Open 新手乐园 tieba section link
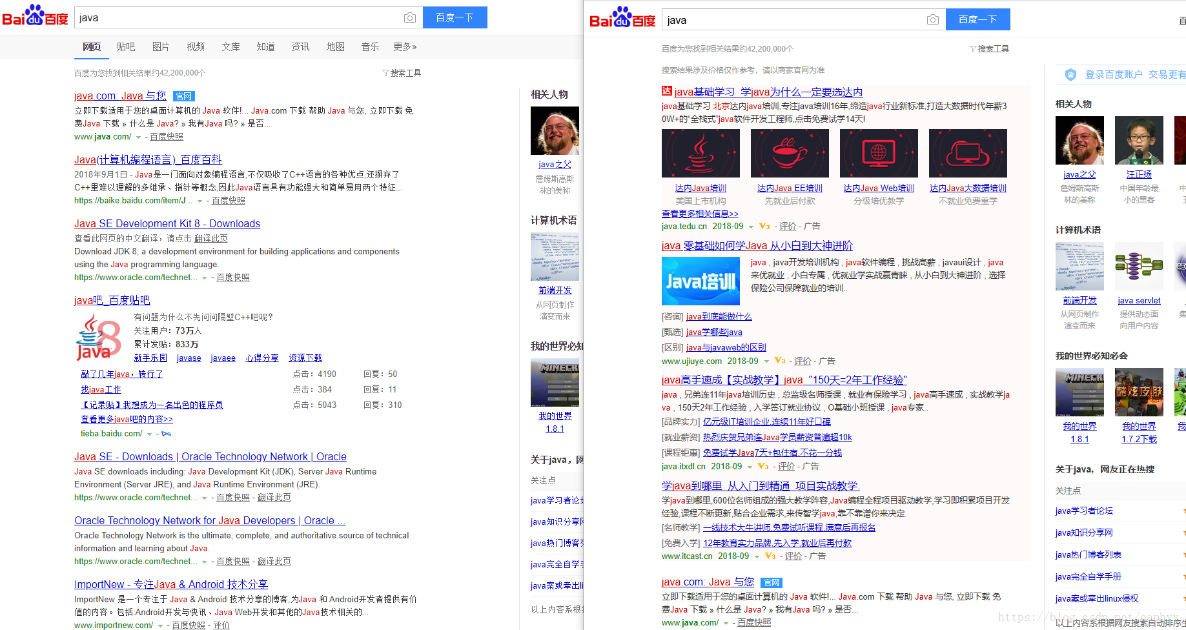This screenshot has width=1186, height=630. tap(150, 358)
